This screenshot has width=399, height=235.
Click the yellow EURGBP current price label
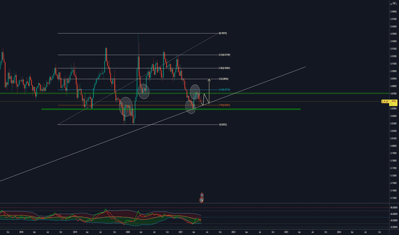point(389,102)
